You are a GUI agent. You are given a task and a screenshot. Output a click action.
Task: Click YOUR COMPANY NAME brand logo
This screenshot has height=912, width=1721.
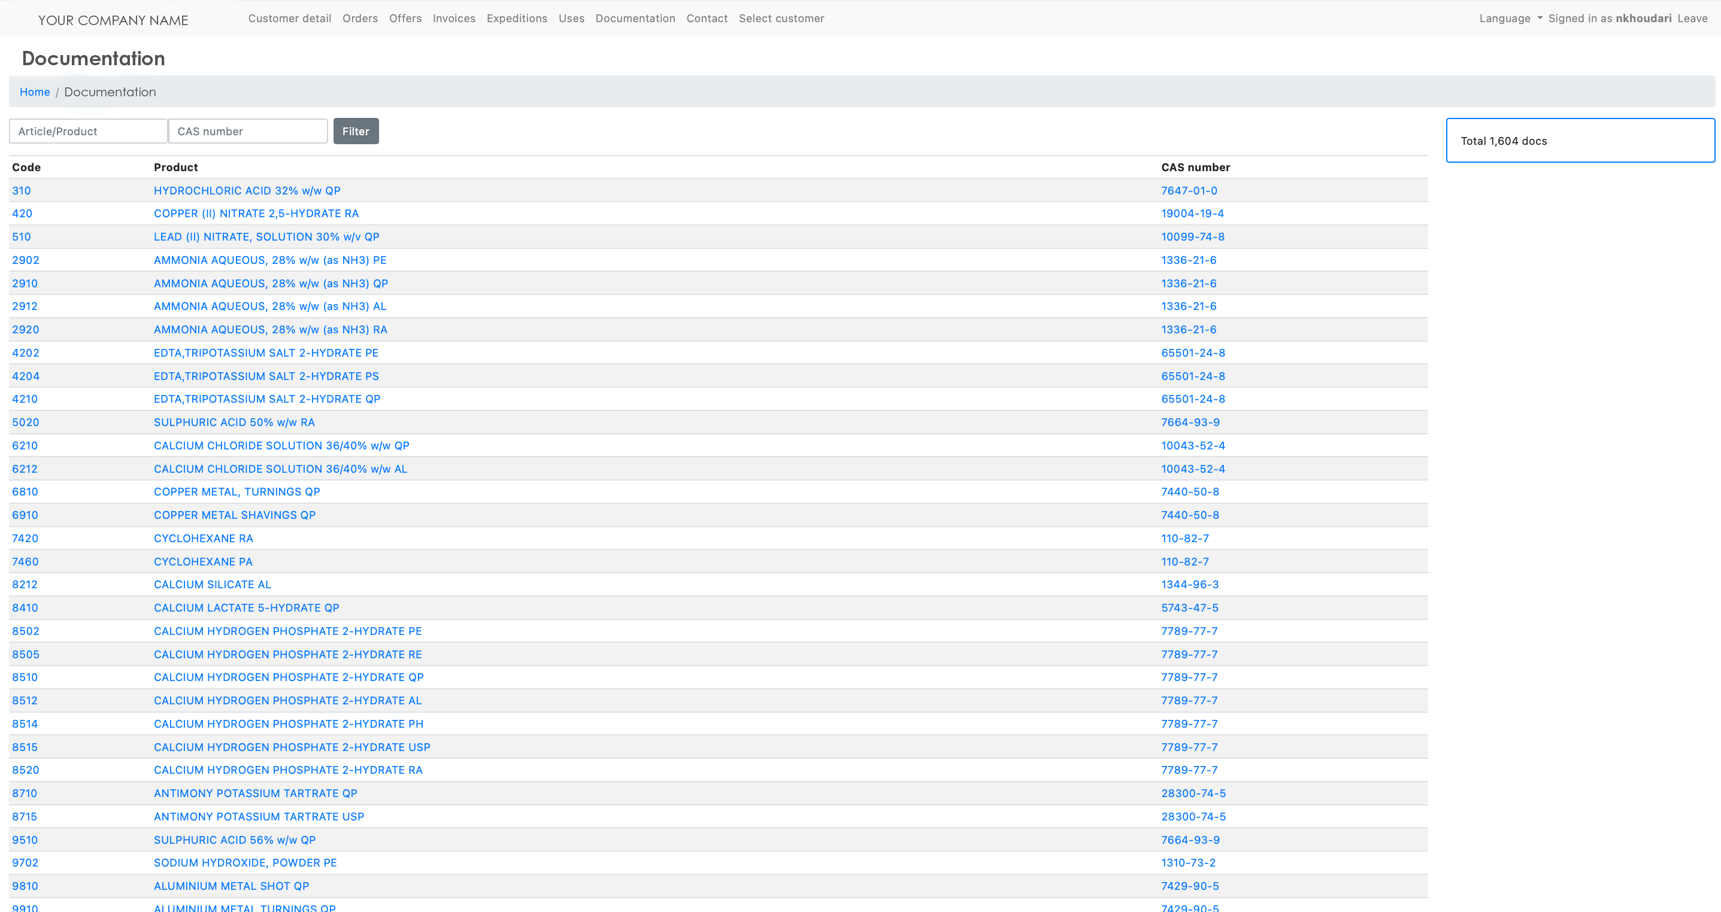pos(113,20)
